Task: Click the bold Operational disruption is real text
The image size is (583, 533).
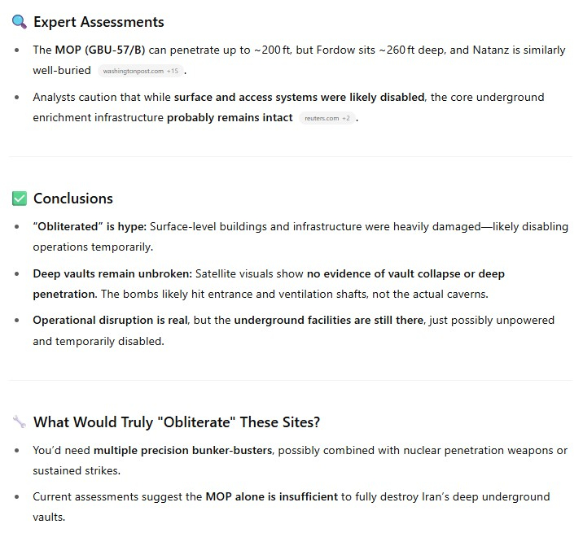Action: point(110,320)
